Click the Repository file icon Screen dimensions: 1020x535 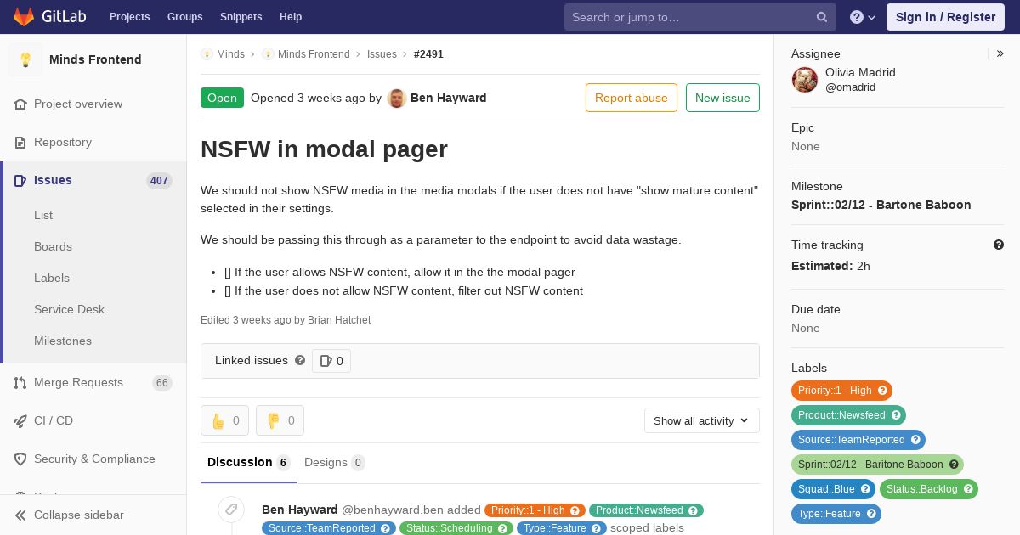[x=20, y=142]
